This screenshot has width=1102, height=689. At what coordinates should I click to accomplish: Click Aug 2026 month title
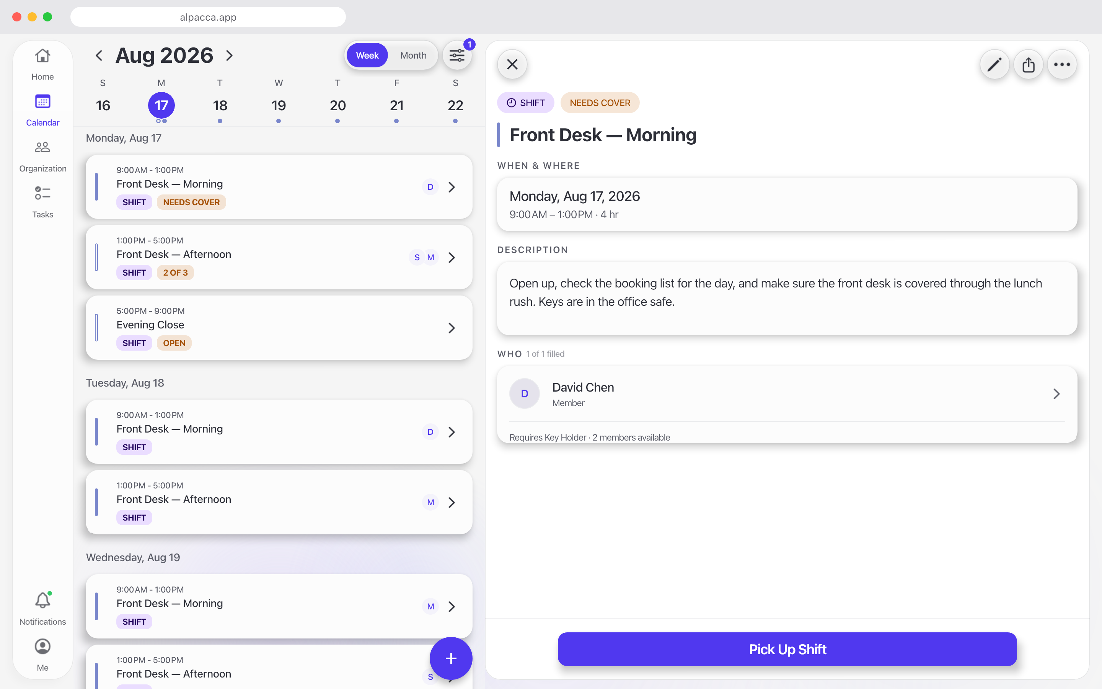[165, 56]
